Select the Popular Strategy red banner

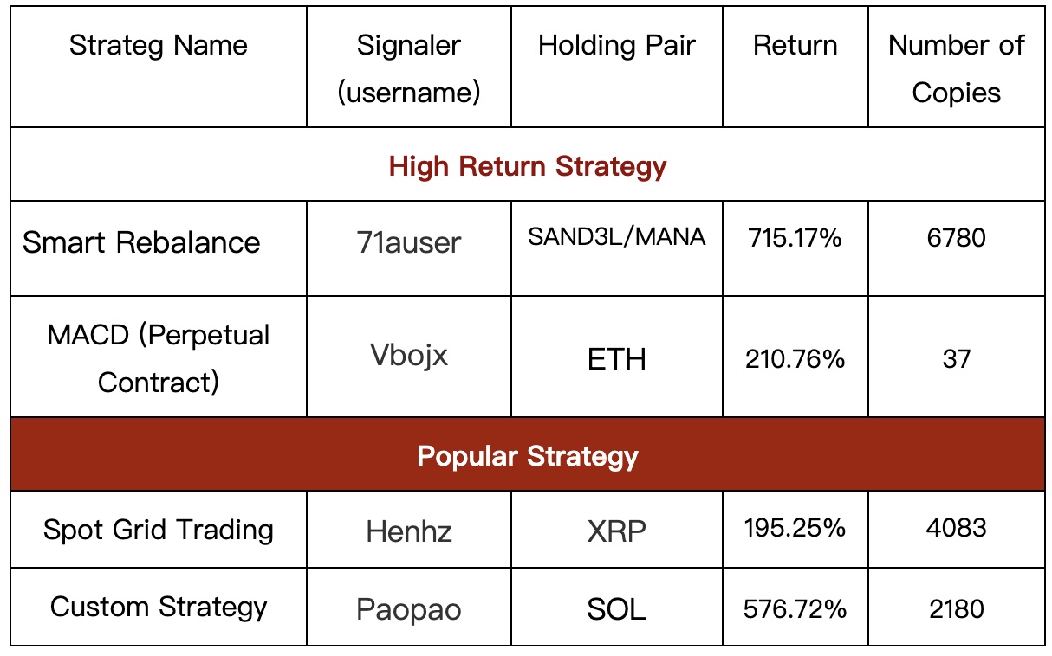pos(528,456)
